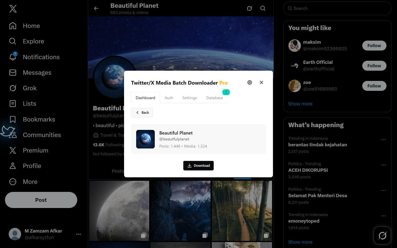Open Bookmarks from the sidebar
This screenshot has width=397, height=248.
(39, 119)
